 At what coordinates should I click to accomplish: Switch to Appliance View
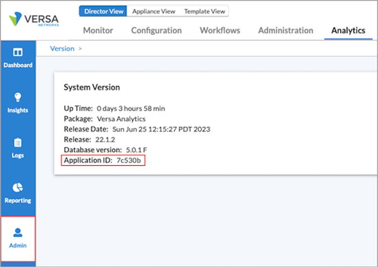[x=154, y=11]
